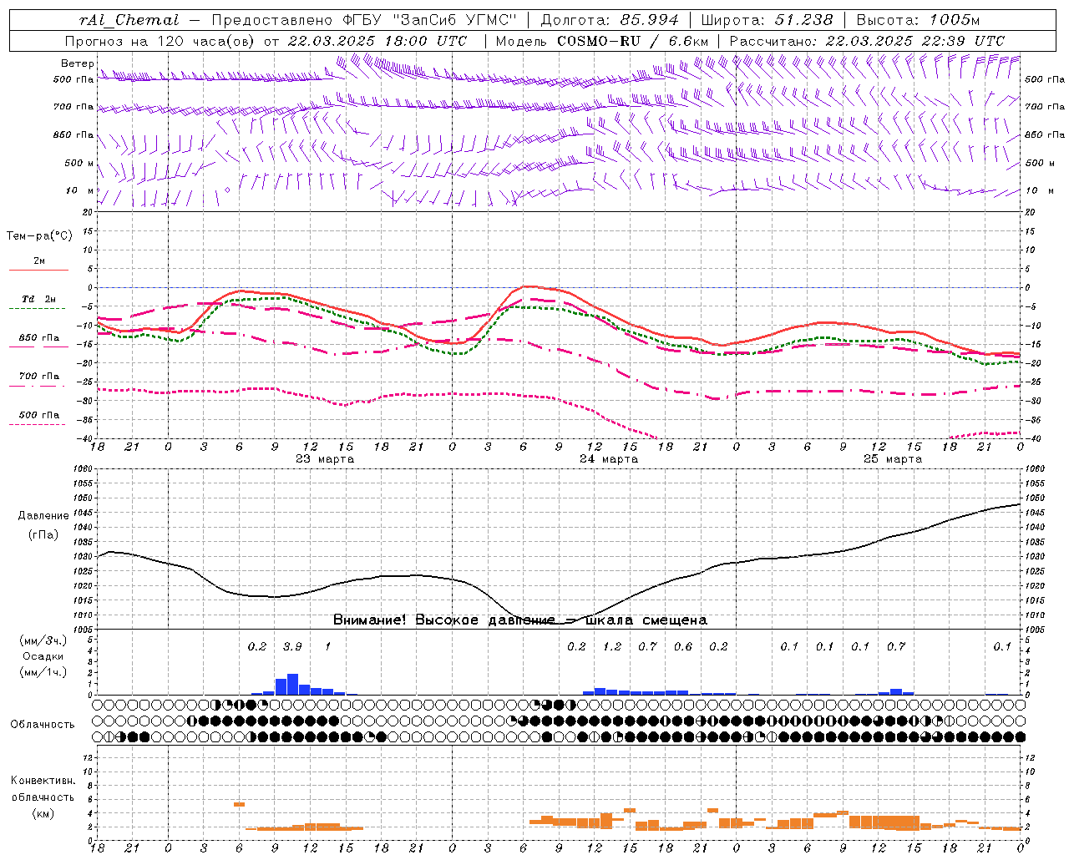The width and height of the screenshot is (1069, 855).
Task: Click the station name rAl_Chemal
Action: [129, 20]
